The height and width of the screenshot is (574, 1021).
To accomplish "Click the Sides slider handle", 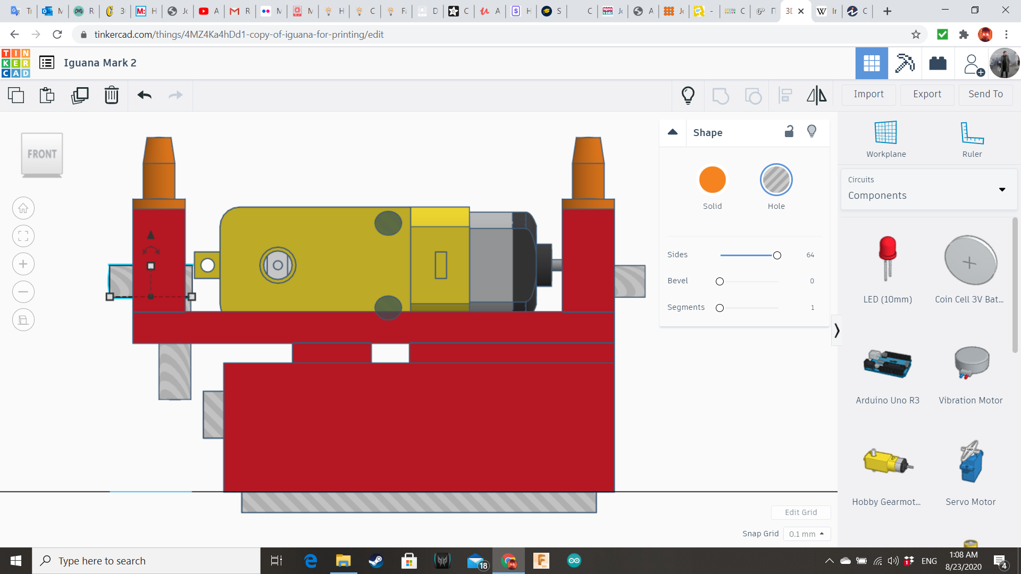I will [777, 256].
